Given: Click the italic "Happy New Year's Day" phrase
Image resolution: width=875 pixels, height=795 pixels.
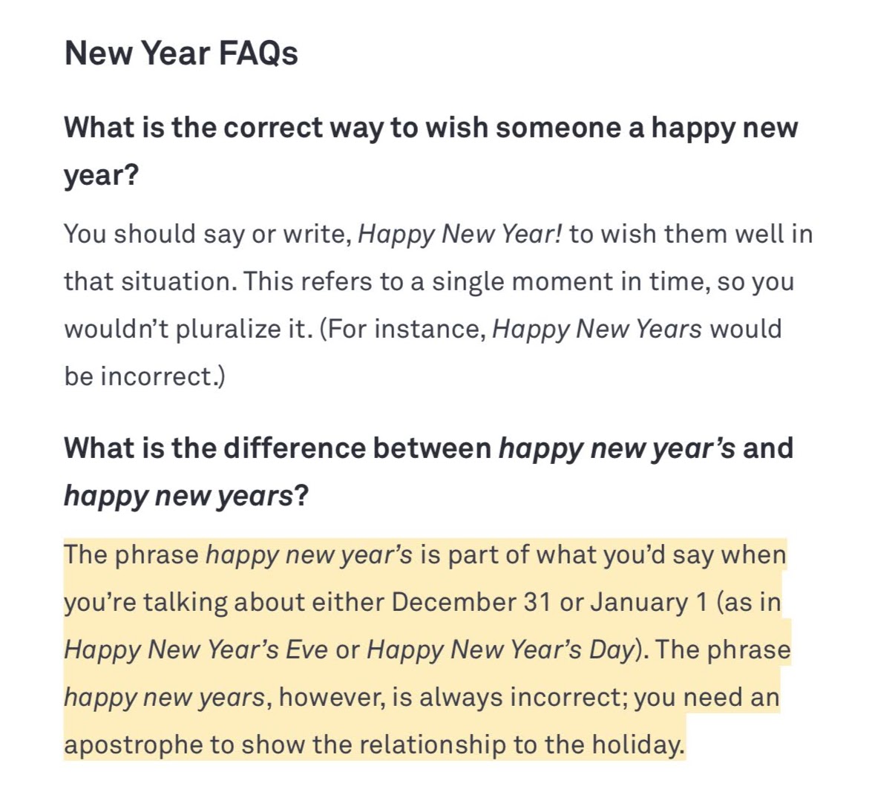Looking at the screenshot, I should 501,650.
